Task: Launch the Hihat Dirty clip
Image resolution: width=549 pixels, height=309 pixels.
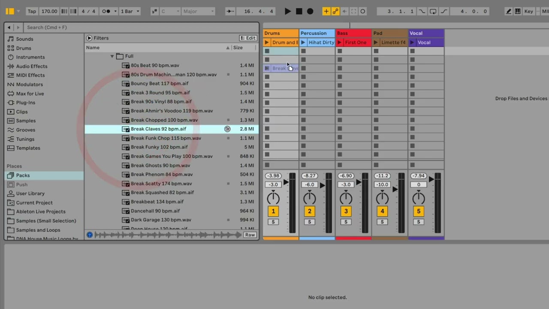Action: pyautogui.click(x=303, y=42)
